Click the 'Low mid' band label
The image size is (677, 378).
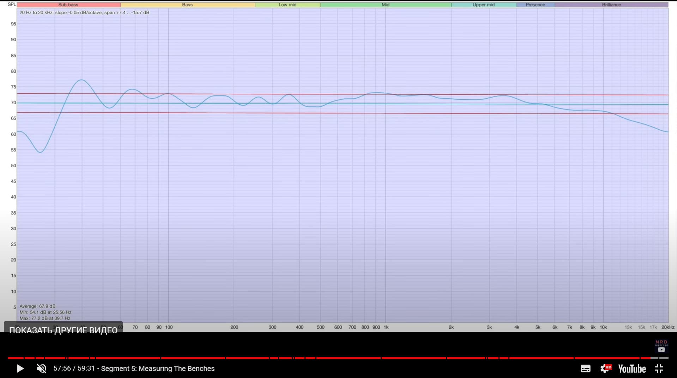click(288, 5)
